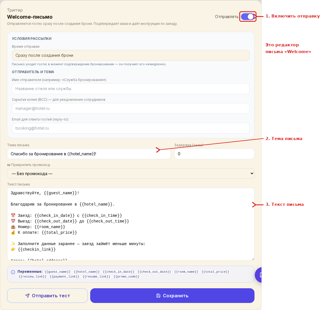Focus the BCC manager@hotel.ru field
This screenshot has height=310, width=332.
(131, 108)
